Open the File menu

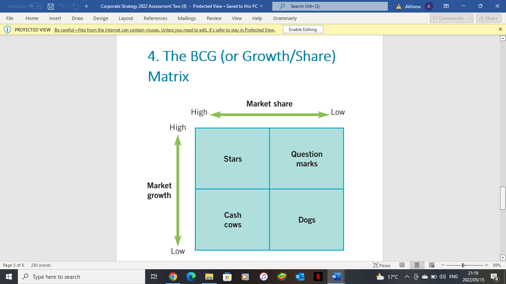pos(10,18)
